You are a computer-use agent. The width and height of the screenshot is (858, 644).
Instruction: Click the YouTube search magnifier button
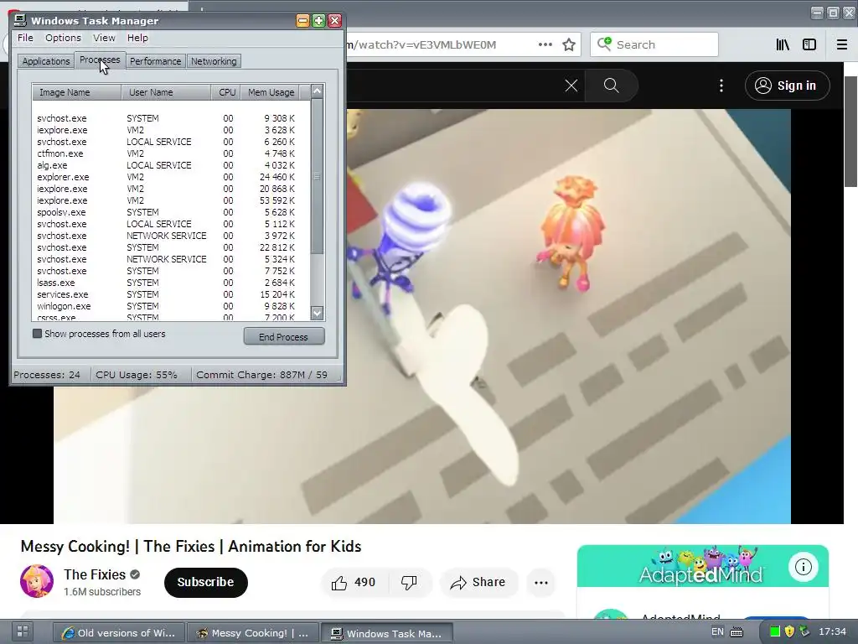click(x=611, y=86)
